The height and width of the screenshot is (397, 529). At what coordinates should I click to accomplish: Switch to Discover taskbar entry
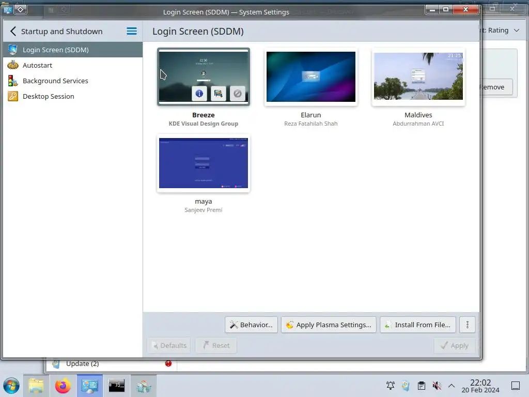point(144,386)
